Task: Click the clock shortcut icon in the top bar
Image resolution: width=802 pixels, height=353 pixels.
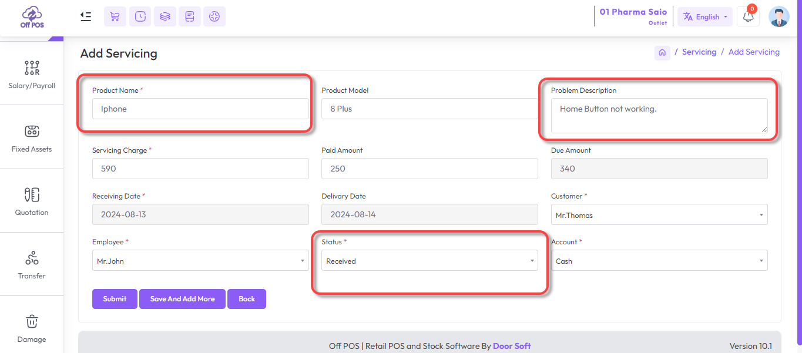Action: [140, 16]
